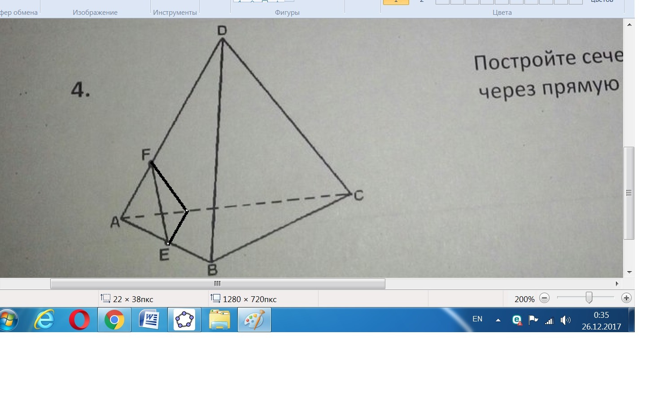Open Opera browser from taskbar
The image size is (646, 404).
click(79, 320)
